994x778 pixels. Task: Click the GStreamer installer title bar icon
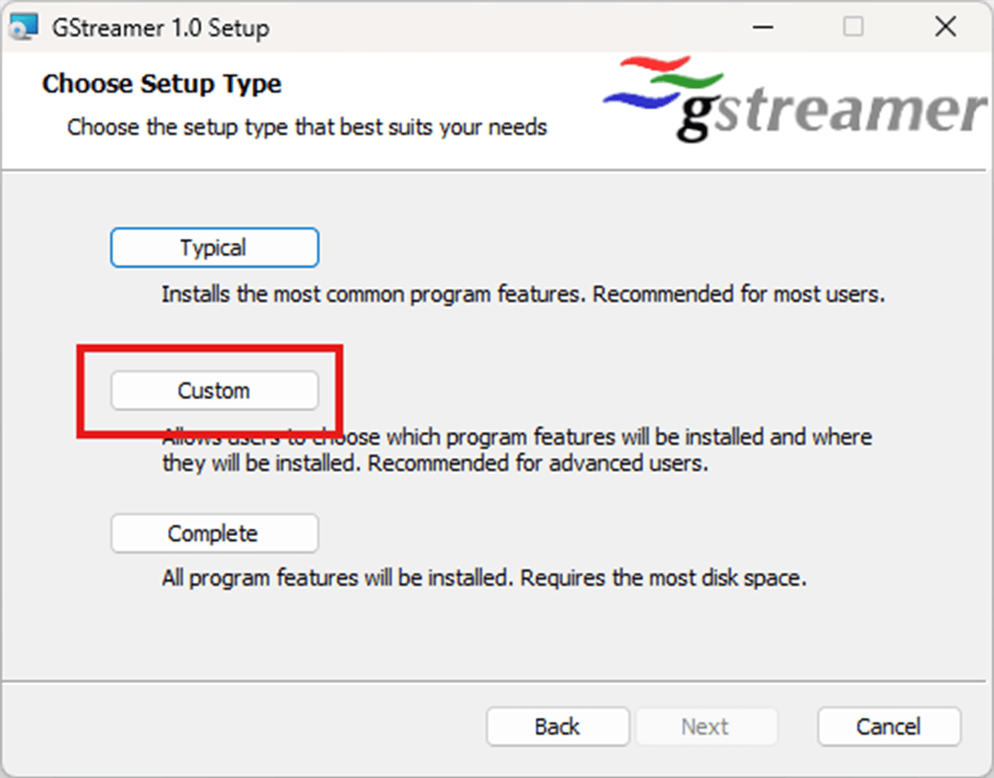pos(24,27)
